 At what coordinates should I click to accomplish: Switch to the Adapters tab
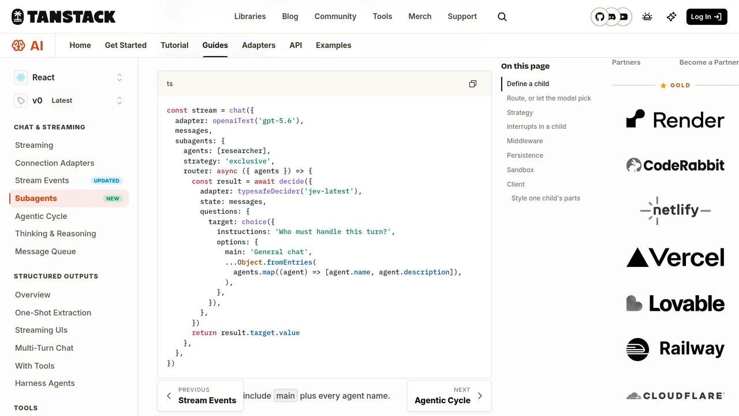(259, 45)
